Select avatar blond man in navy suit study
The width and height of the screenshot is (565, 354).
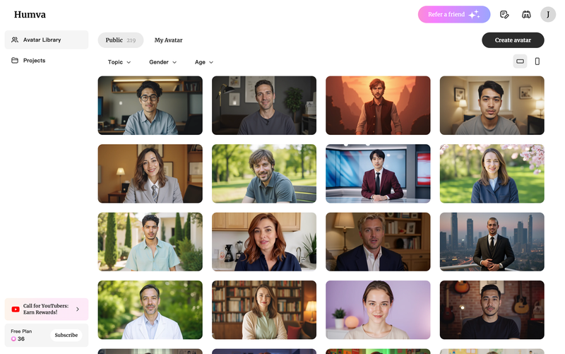pos(378,242)
